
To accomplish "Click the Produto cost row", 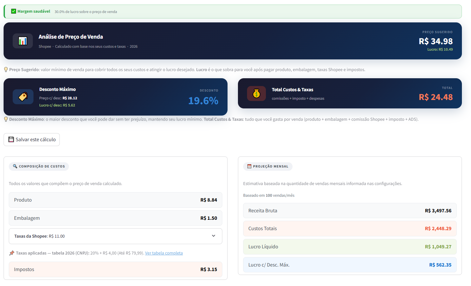I will 115,200.
